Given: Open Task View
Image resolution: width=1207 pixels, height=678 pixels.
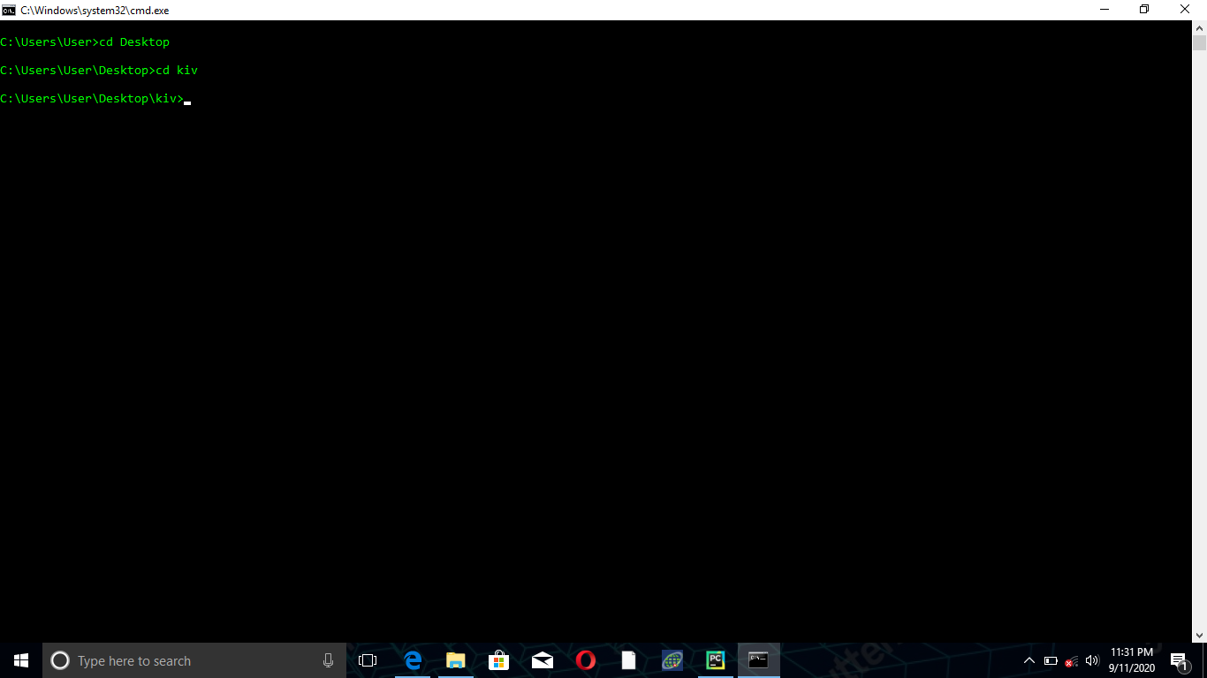Looking at the screenshot, I should pos(368,659).
